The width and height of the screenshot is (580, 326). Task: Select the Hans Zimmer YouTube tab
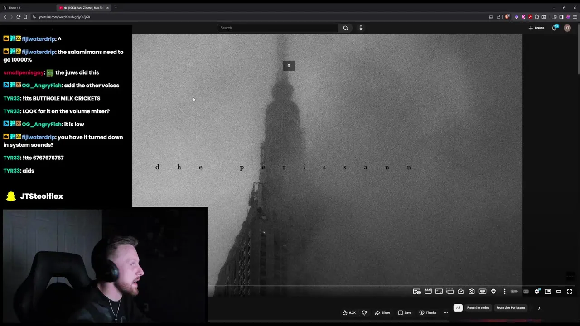pyautogui.click(x=83, y=8)
